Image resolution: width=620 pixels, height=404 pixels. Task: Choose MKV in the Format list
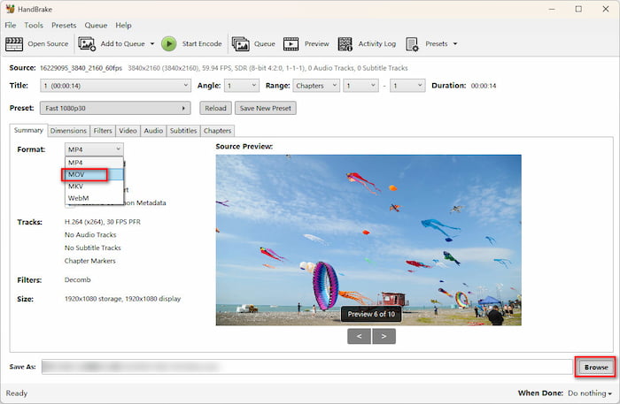click(x=94, y=187)
